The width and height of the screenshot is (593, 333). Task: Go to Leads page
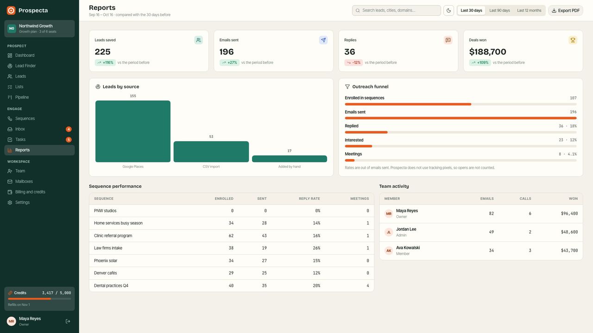click(39, 76)
